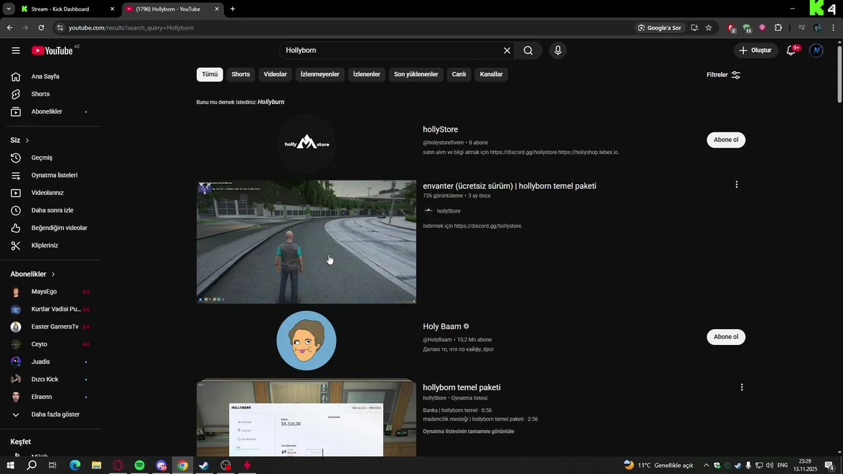Bookmark page with star icon

709,28
